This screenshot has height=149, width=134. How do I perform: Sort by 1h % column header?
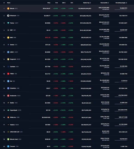(57, 3)
